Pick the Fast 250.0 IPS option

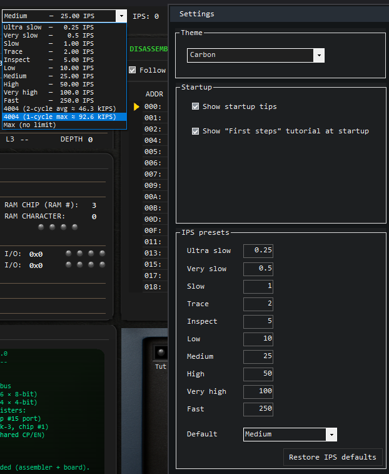pos(49,100)
